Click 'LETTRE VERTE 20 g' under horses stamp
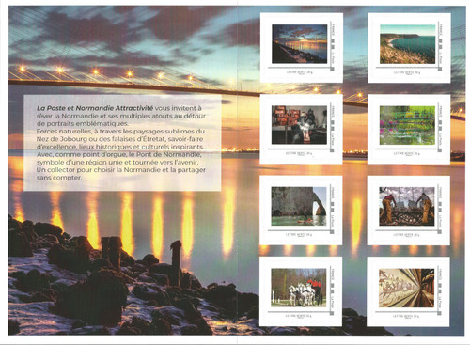This screenshot has width=470, height=345. coord(299,316)
